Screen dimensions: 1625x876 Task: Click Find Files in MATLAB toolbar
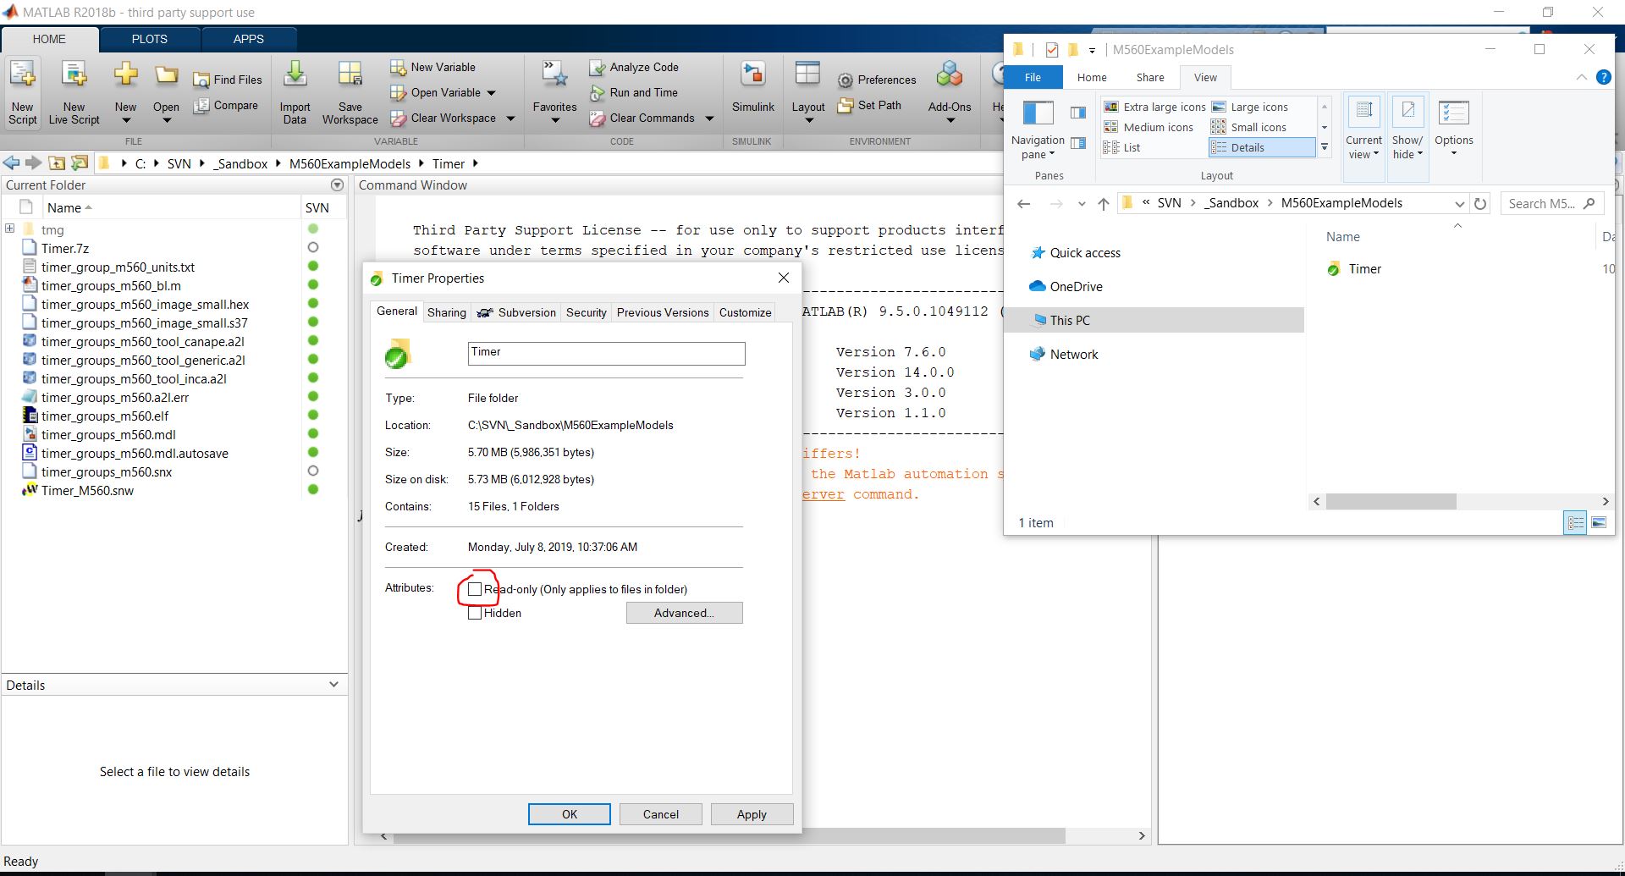(x=228, y=80)
